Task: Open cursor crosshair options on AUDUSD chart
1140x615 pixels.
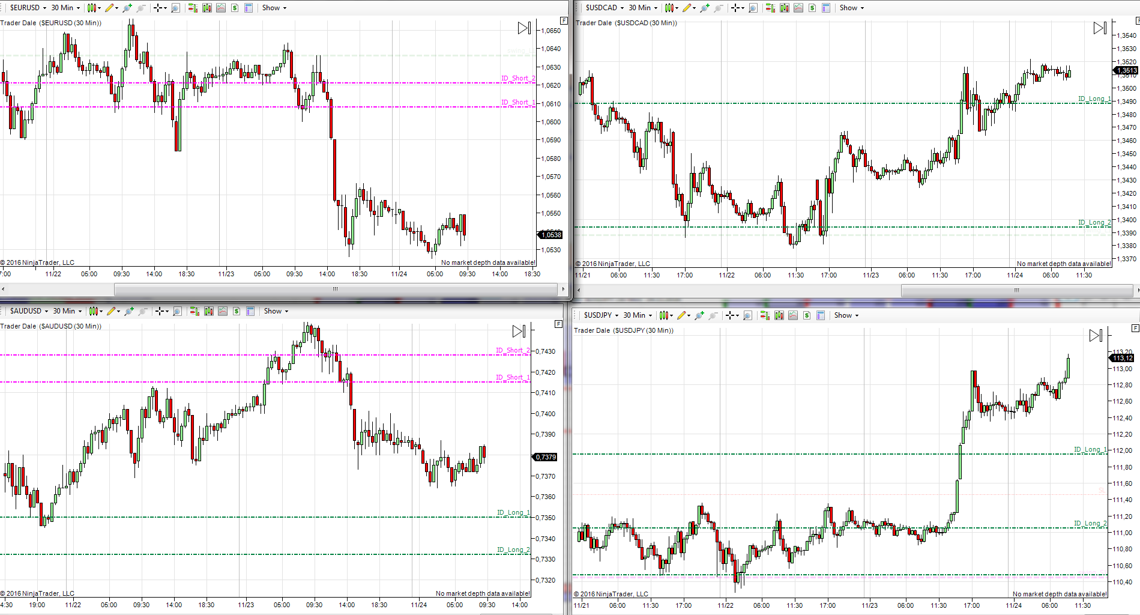Action: 162,311
